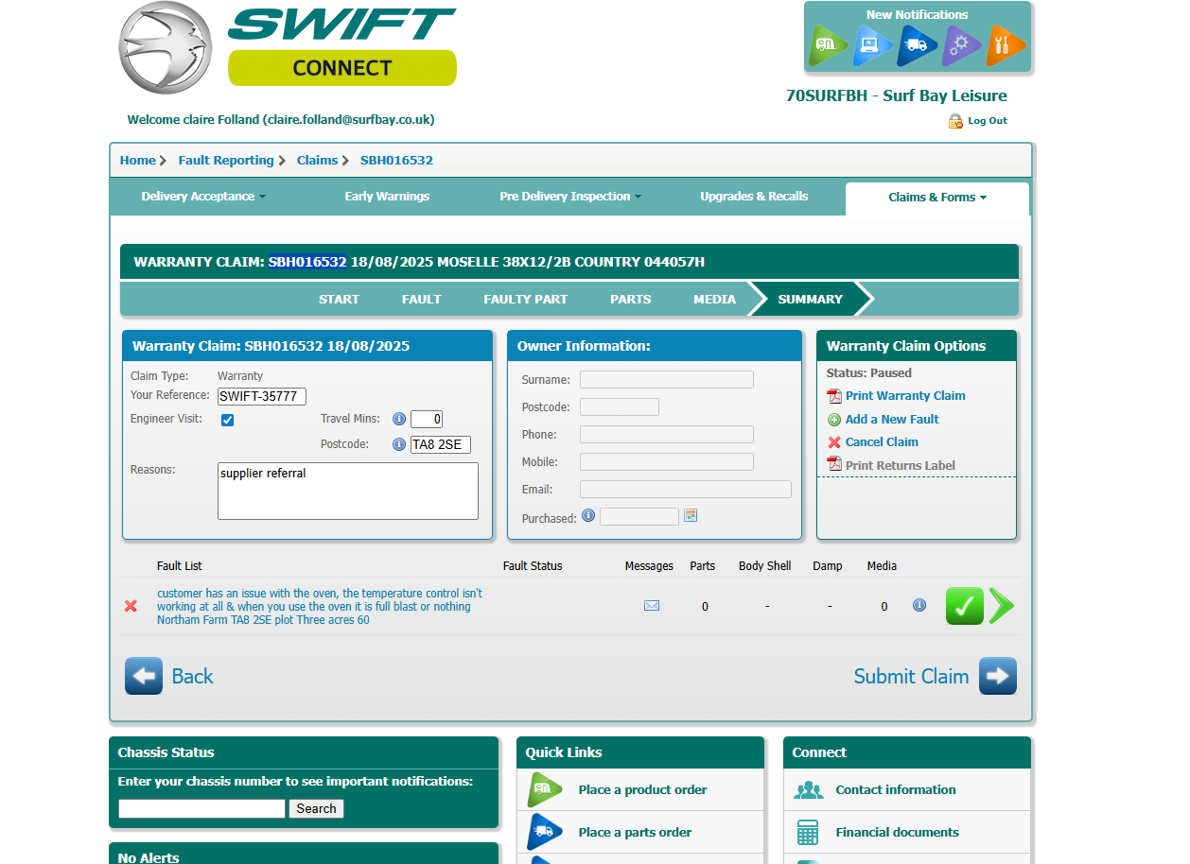The width and height of the screenshot is (1190, 864).
Task: Click the blue Submit Claim arrow icon
Action: point(998,676)
